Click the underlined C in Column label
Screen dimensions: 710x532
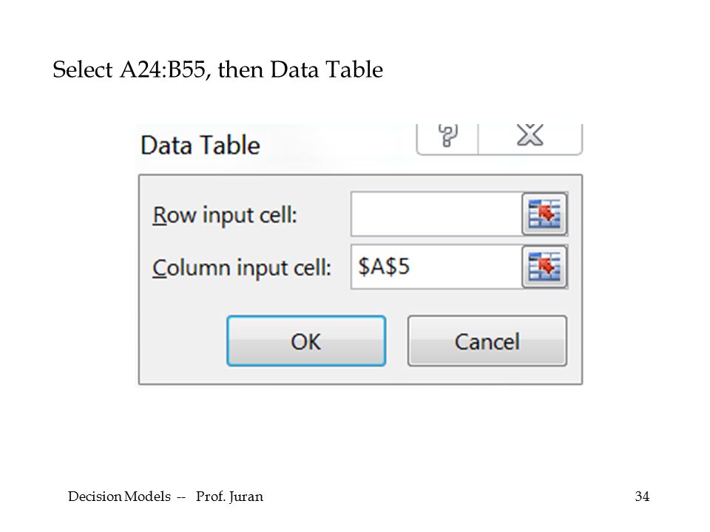pos(160,267)
